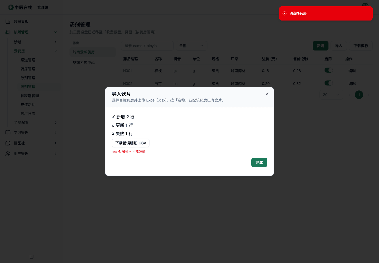Open 颗粒剂管理 in sidebar
Viewport: 379px width, 263px height.
point(30,96)
